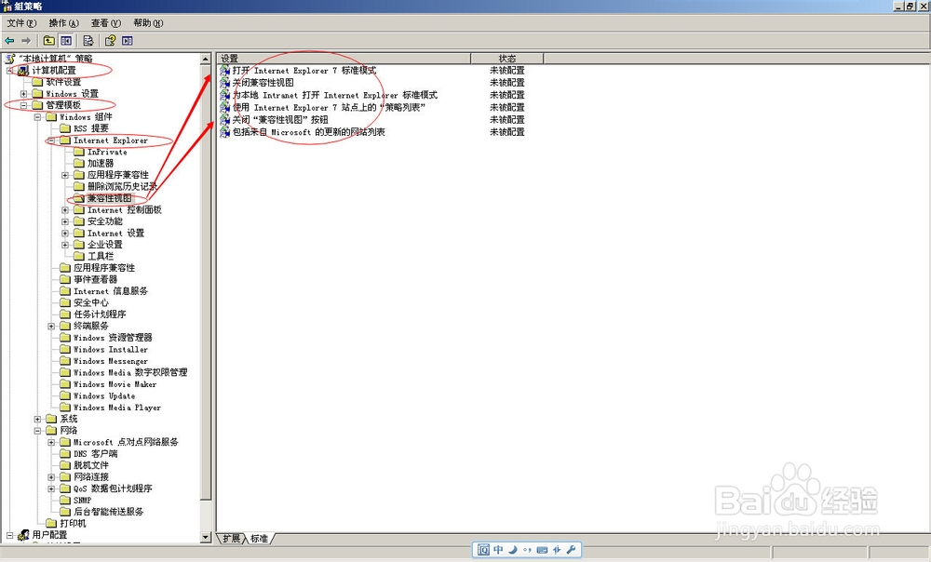The width and height of the screenshot is (931, 562).
Task: Toggle Chinese/English mode via 中 on IME bar
Action: 498,550
